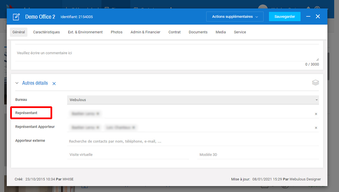Clear the Représentant Apporteur field
The height and width of the screenshot is (192, 339).
click(x=316, y=128)
